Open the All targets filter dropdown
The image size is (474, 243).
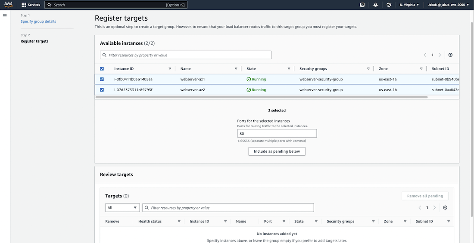tap(122, 208)
